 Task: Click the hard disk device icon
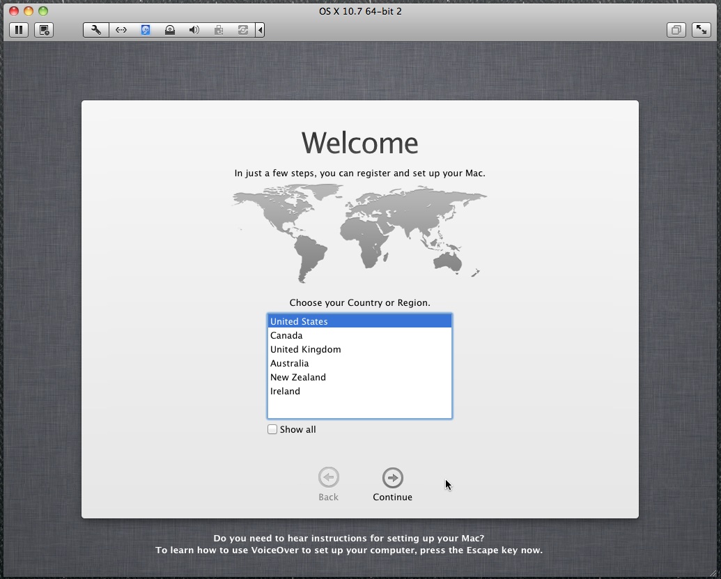[x=146, y=30]
